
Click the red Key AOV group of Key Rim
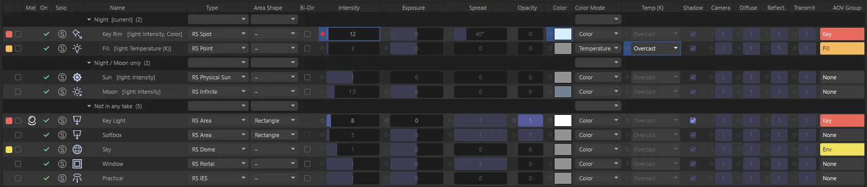point(842,34)
